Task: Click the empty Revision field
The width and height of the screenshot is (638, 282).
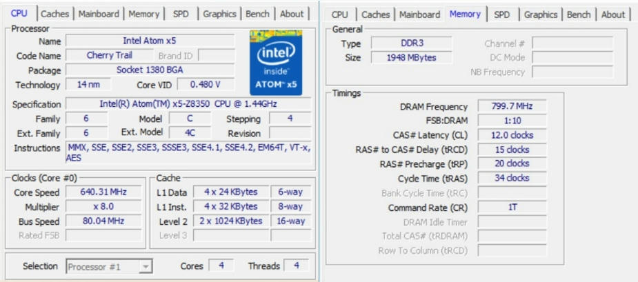Action: tap(290, 132)
